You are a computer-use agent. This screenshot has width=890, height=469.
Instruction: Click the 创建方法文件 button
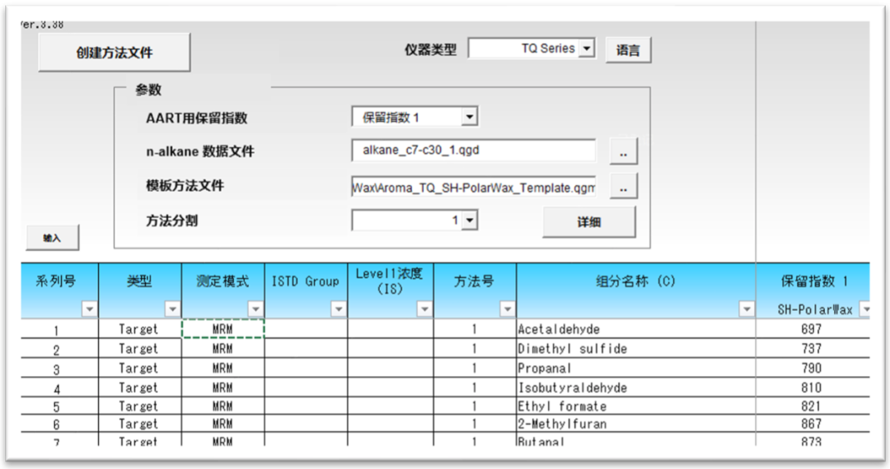tap(115, 53)
